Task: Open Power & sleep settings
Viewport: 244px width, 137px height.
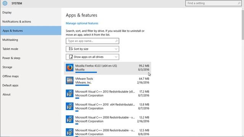Action: [31, 58]
